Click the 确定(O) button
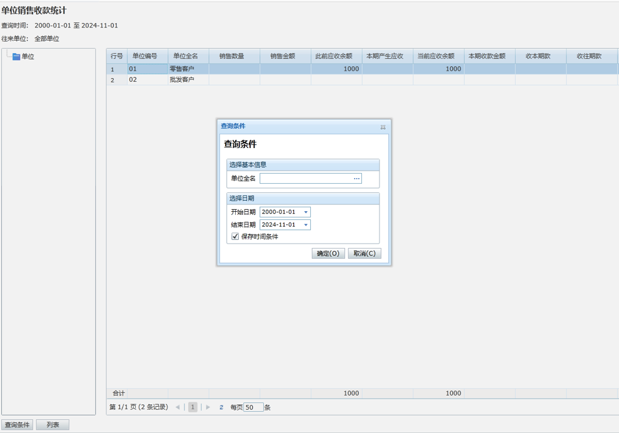The height and width of the screenshot is (433, 619). coord(328,254)
